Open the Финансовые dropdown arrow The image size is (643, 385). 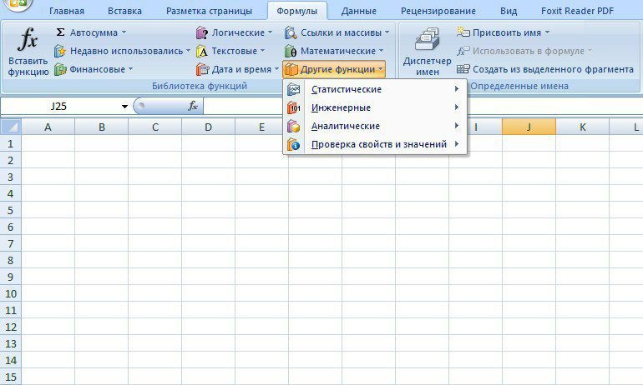(x=130, y=69)
